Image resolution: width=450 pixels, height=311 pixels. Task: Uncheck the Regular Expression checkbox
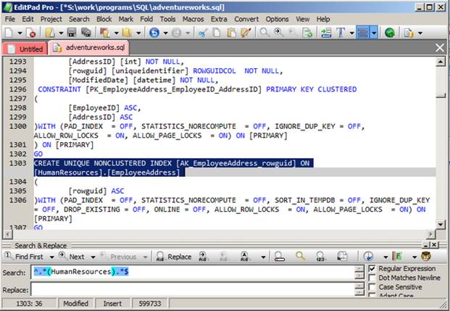[x=372, y=269]
